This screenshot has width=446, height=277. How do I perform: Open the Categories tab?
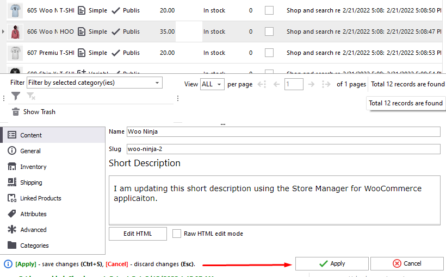tap(53, 245)
